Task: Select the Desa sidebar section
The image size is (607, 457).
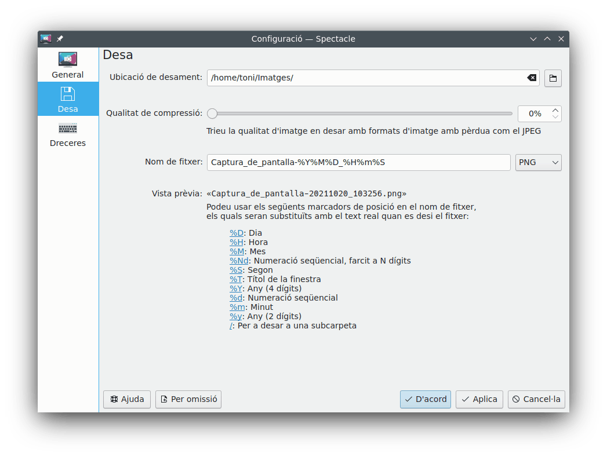Action: [x=68, y=99]
